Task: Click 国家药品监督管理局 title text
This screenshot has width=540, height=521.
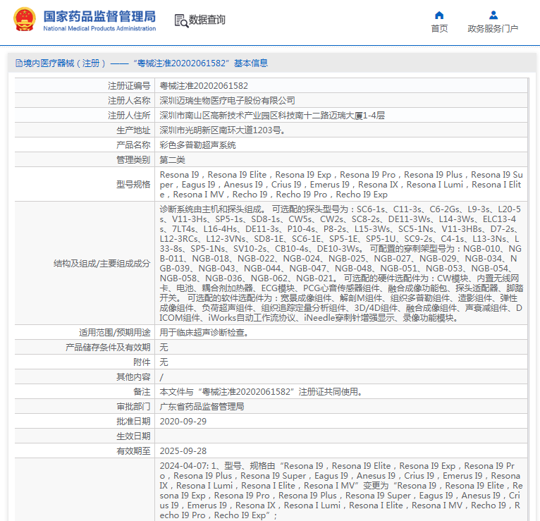Action: click(x=99, y=16)
